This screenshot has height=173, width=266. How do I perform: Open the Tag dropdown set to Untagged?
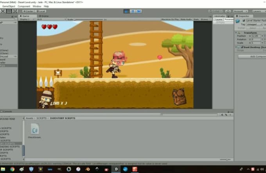[x=254, y=24]
